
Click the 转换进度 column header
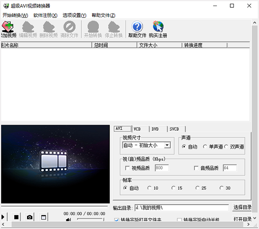(x=204, y=45)
